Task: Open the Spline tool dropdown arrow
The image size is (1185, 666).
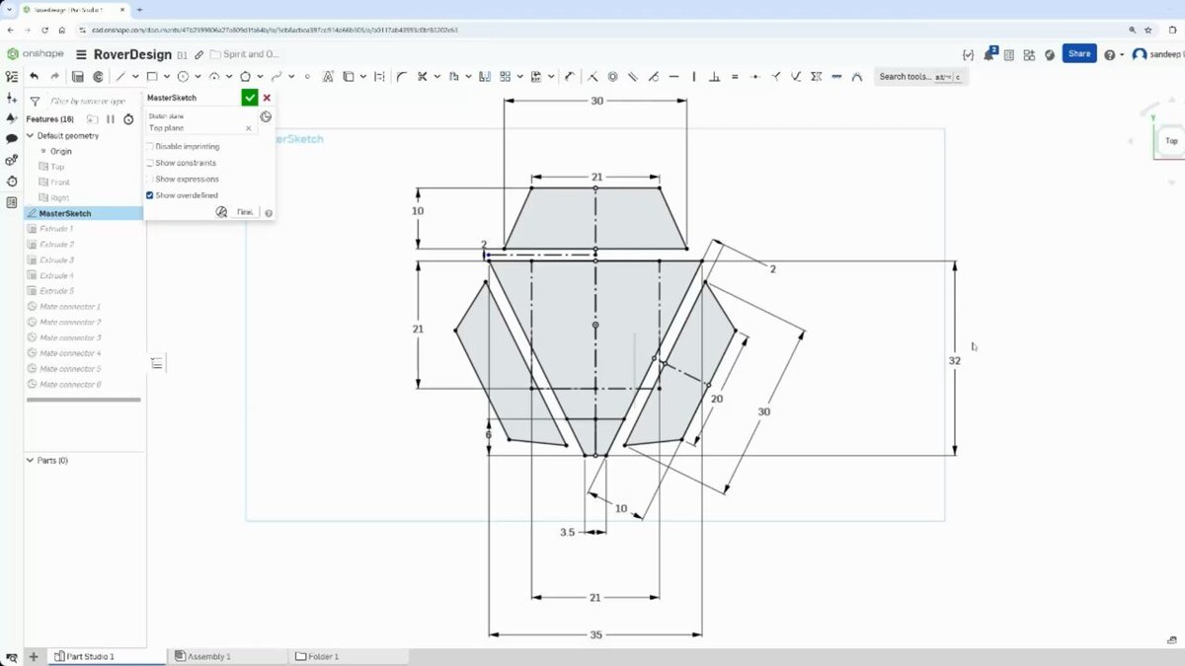Action: click(x=291, y=77)
